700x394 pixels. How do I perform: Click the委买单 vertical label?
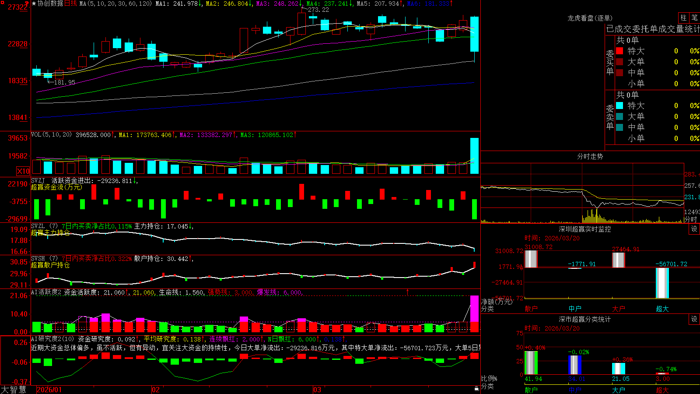click(610, 63)
